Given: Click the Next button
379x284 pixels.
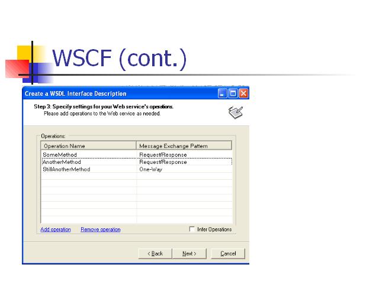Looking at the screenshot, I should pos(189,254).
